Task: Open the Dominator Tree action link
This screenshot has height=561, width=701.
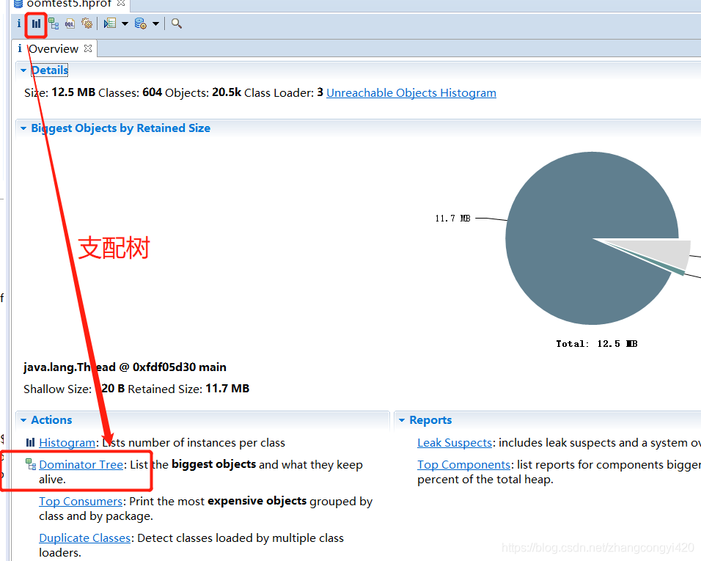Action: [x=81, y=465]
